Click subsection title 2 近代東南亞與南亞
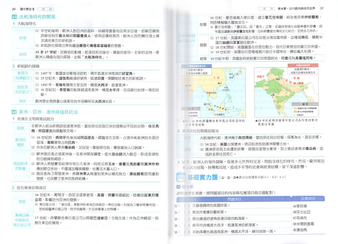The image size is (338, 244). tap(29, 188)
